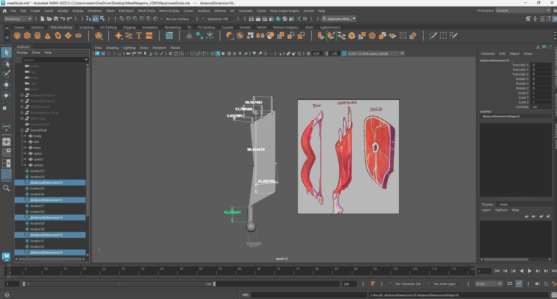Open the Symmetry Off dropdown

[x=220, y=19]
